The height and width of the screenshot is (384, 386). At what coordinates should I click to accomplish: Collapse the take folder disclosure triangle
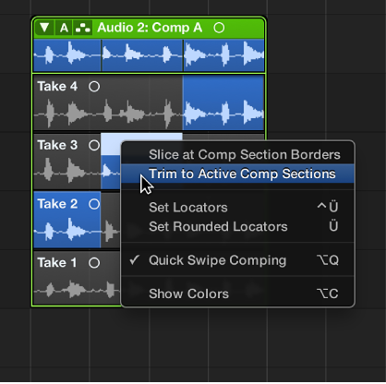[x=45, y=28]
